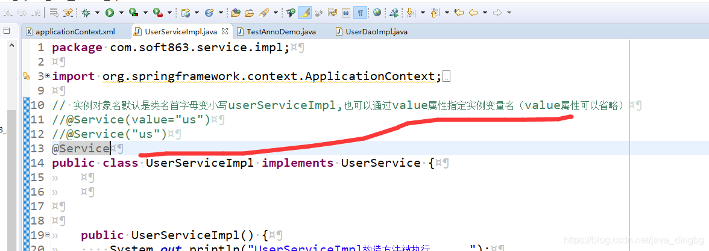Click the UserServiceImpl() constructor name
Viewport: 709px width, 251px height.
(193, 235)
